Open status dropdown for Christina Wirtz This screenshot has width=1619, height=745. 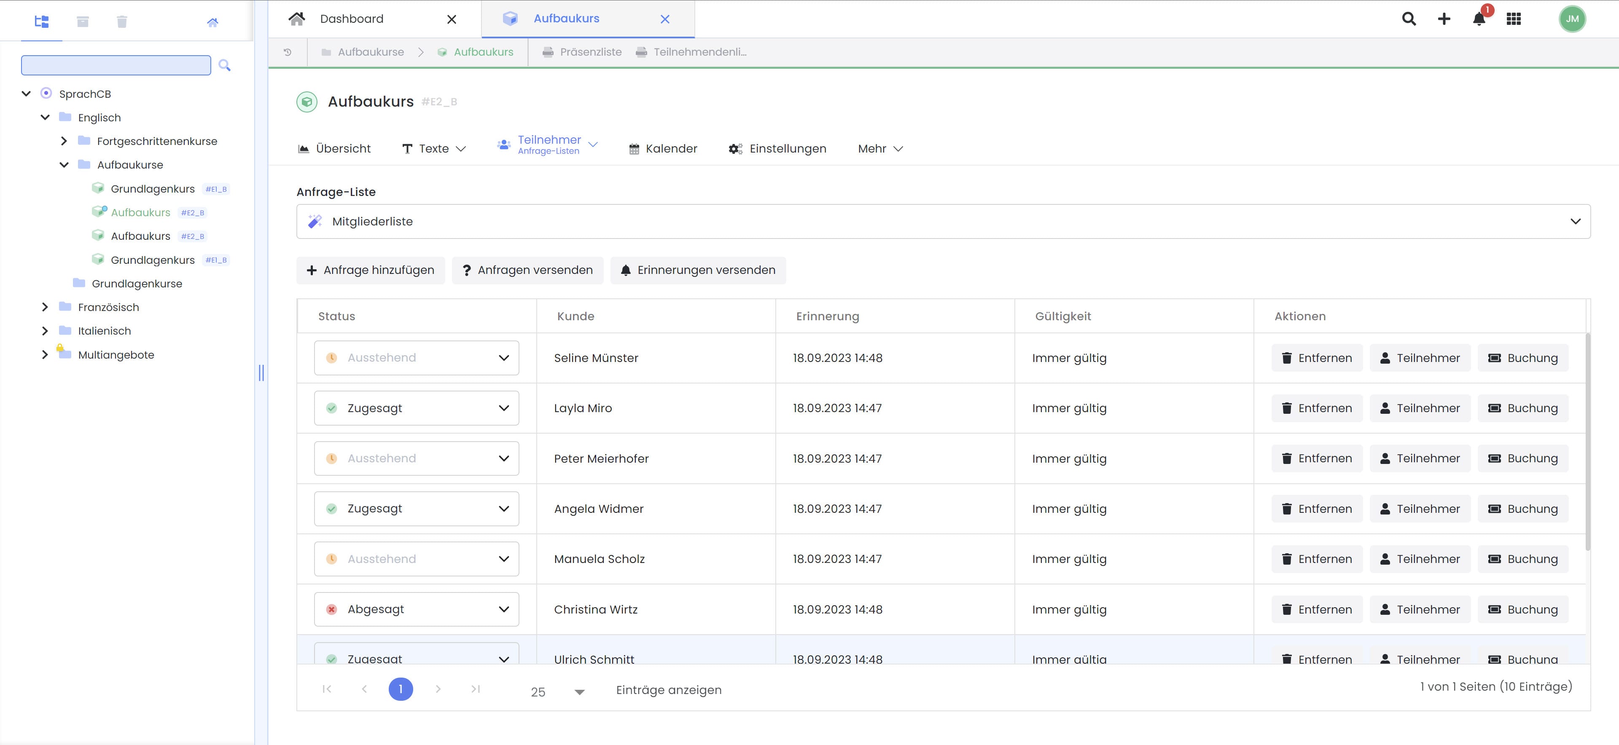pyautogui.click(x=417, y=609)
